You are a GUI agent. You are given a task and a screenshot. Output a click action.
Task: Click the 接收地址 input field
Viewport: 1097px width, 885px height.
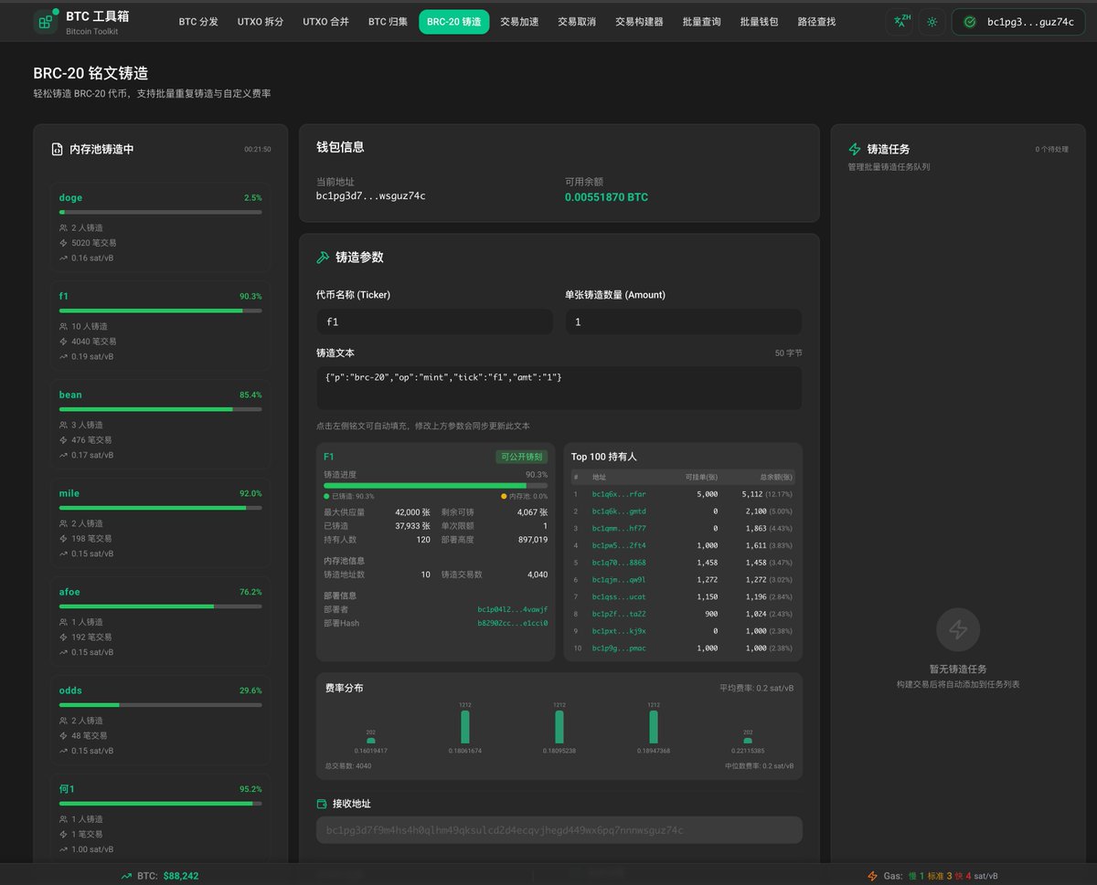pos(559,830)
